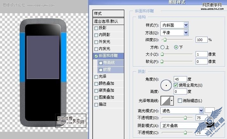
Task: Enable the 内发光 checkbox
Action: 96,49
